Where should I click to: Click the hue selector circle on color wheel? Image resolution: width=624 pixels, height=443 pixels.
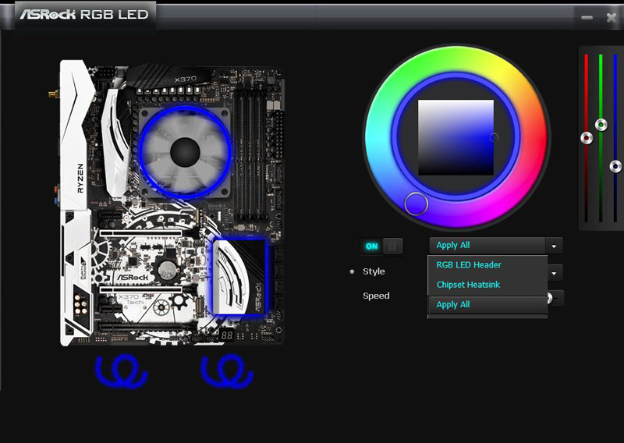click(417, 204)
